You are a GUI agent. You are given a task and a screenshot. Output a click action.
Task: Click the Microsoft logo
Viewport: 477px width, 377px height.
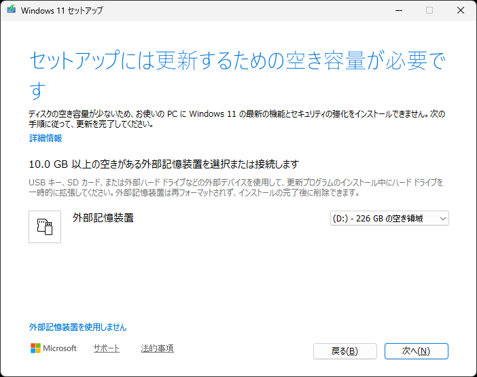54,348
